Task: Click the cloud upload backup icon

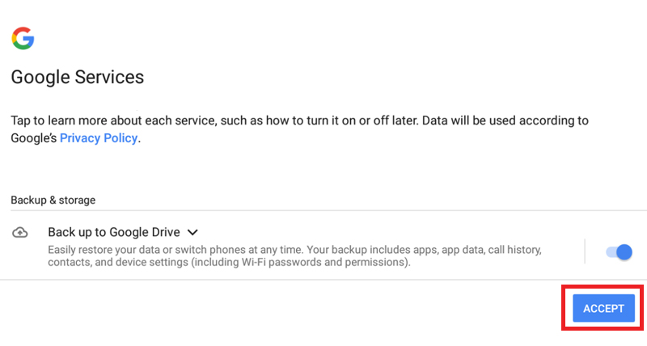Action: pyautogui.click(x=19, y=233)
